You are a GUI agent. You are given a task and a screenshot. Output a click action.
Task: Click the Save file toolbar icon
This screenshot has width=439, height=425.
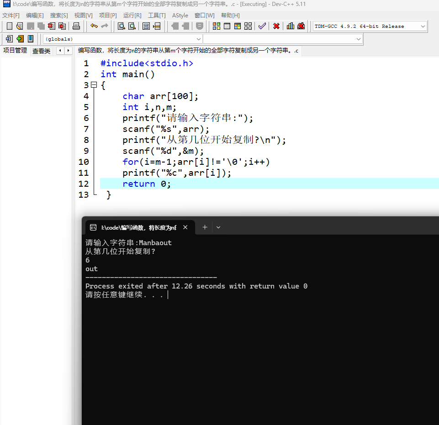tap(30, 26)
